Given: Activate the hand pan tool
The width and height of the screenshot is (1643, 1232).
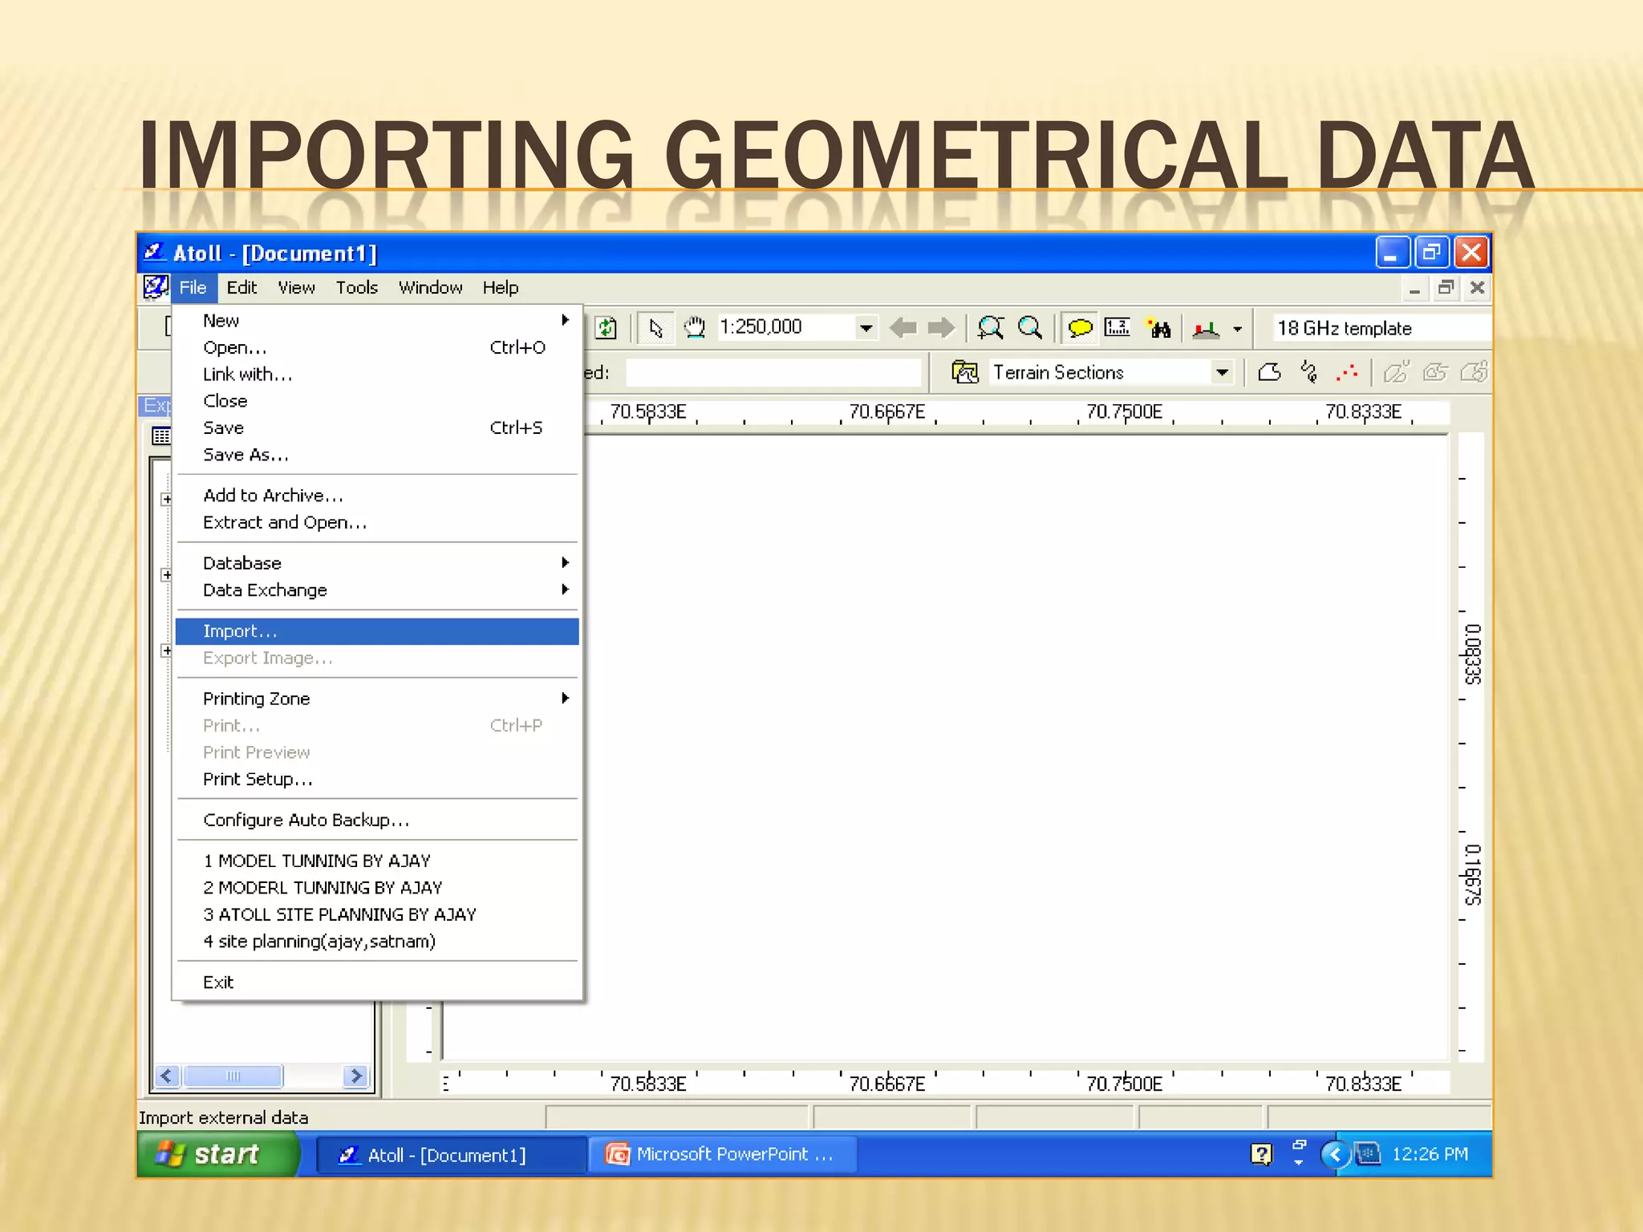Looking at the screenshot, I should coord(694,328).
